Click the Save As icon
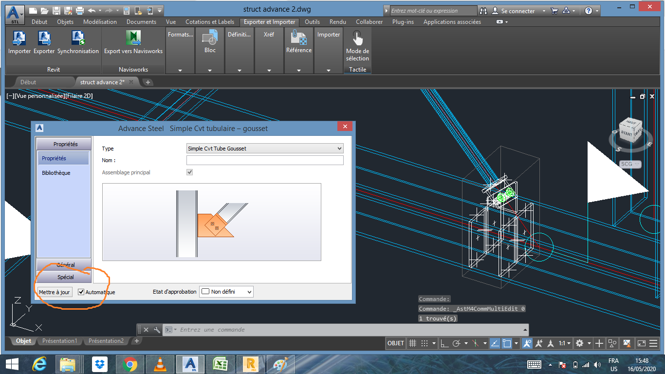Screen dimensions: 665x374 point(68,10)
